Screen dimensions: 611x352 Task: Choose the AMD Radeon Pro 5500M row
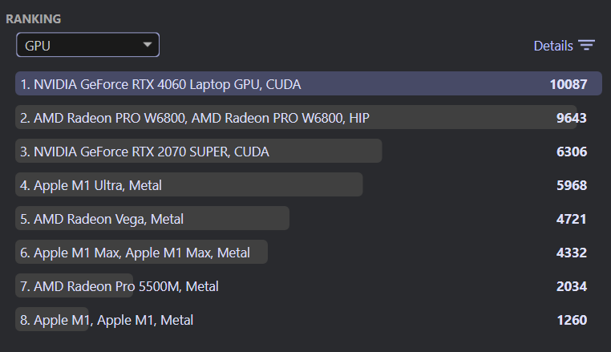click(x=309, y=286)
